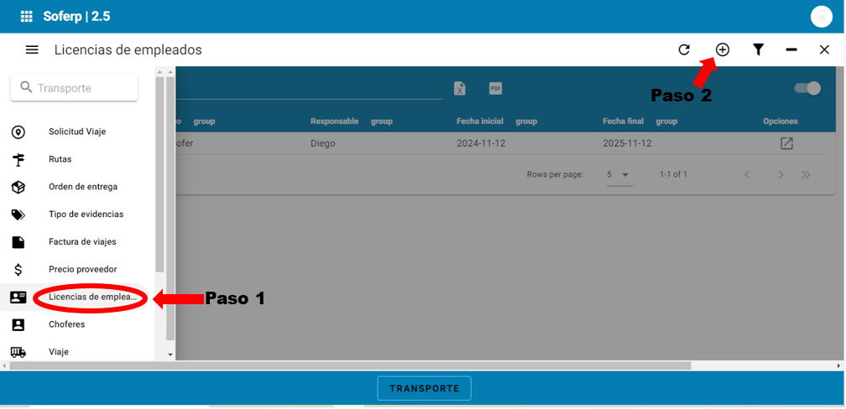This screenshot has height=409, width=846.
Task: Go to the previous page of results
Action: [x=747, y=174]
